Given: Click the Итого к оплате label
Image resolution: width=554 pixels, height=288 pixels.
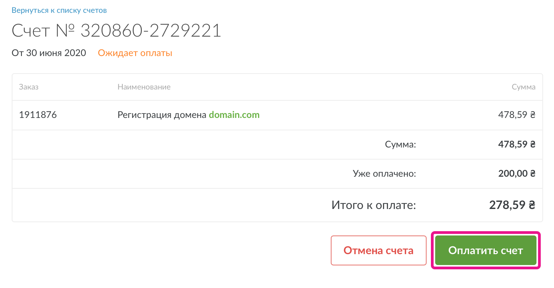Looking at the screenshot, I should coord(374,205).
